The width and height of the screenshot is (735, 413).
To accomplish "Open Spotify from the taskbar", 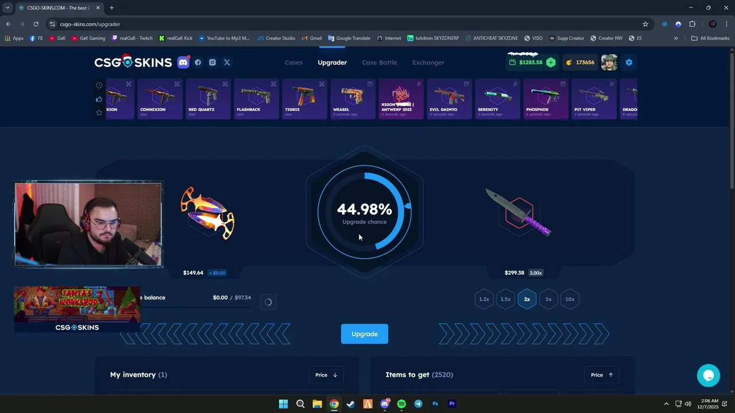I will tap(401, 404).
